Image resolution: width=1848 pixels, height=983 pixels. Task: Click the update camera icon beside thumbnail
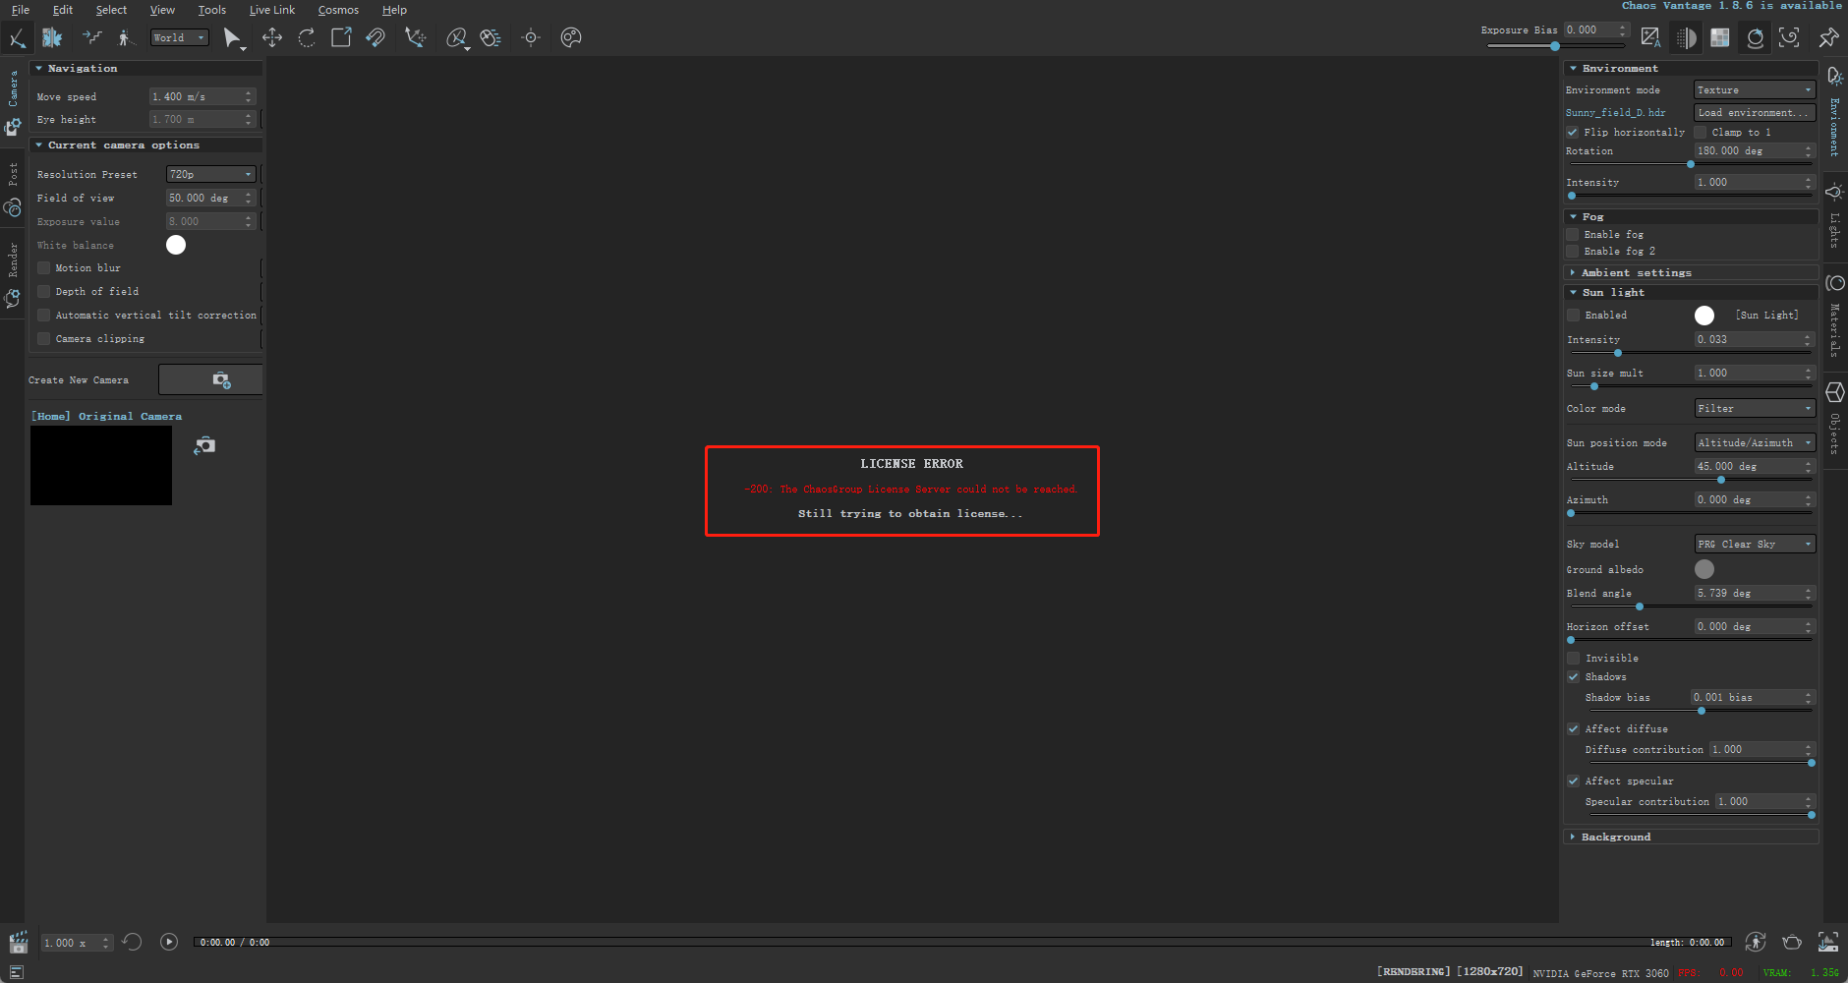click(x=204, y=445)
